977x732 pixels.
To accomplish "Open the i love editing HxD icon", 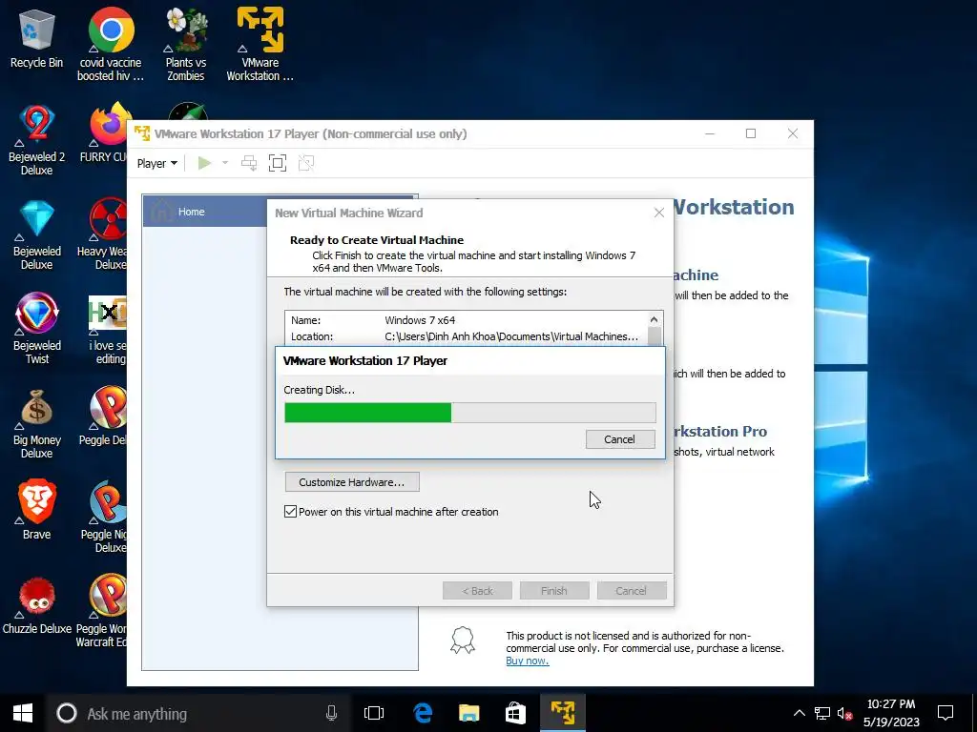I will pos(107,329).
